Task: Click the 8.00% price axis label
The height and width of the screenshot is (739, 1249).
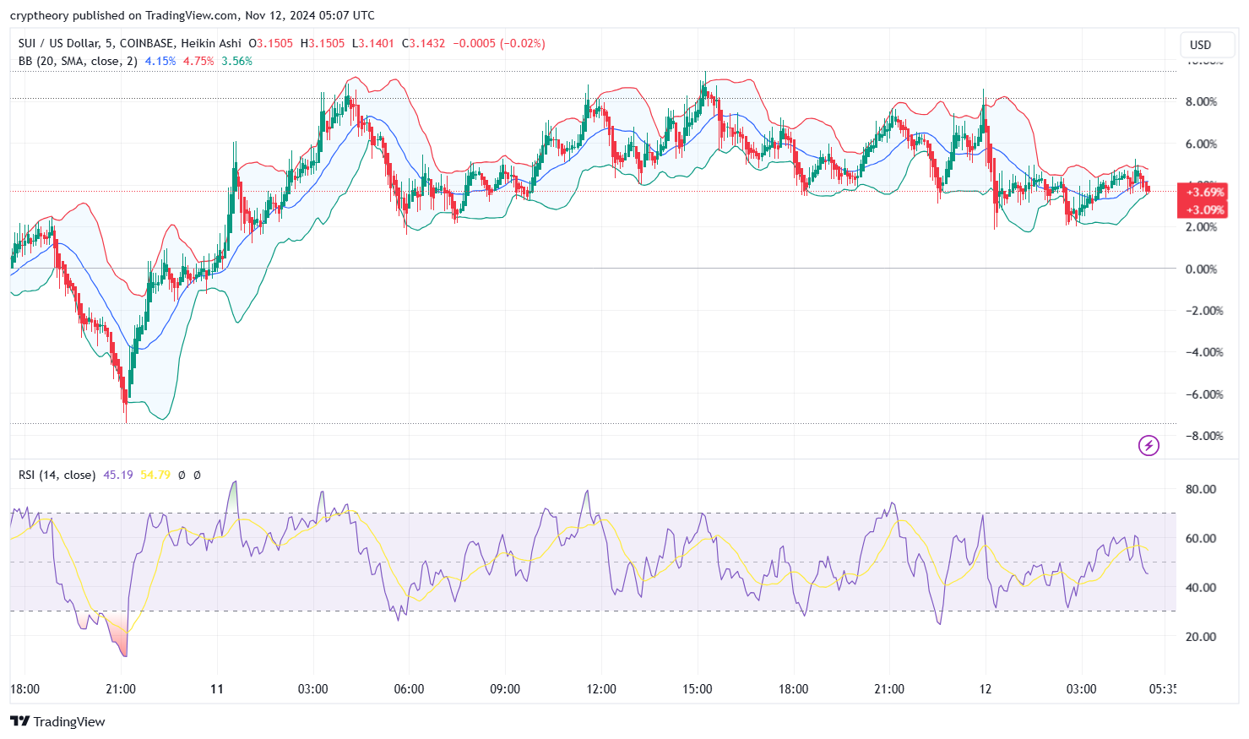Action: click(1201, 101)
